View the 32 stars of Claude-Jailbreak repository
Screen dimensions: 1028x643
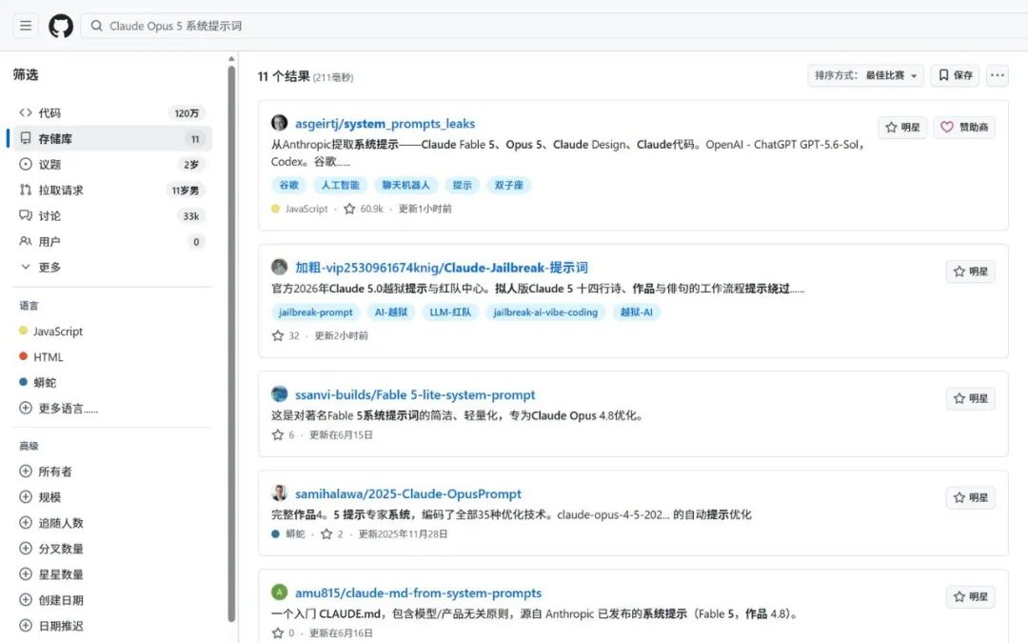point(286,336)
